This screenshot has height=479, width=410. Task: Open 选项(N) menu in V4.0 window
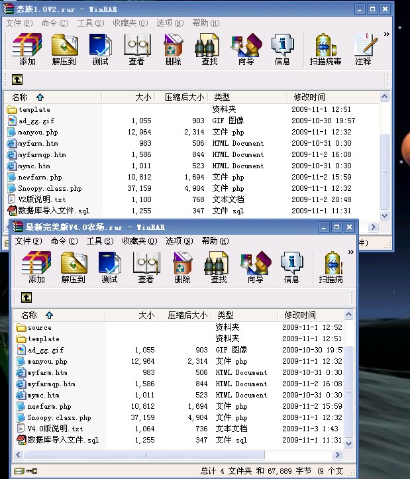point(179,241)
